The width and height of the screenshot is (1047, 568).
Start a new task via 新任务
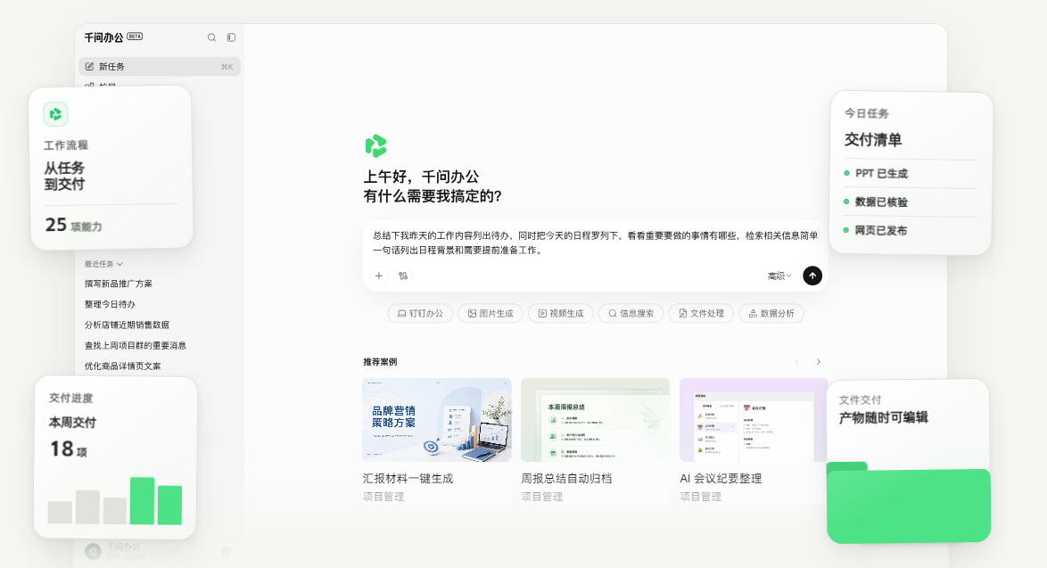(160, 67)
